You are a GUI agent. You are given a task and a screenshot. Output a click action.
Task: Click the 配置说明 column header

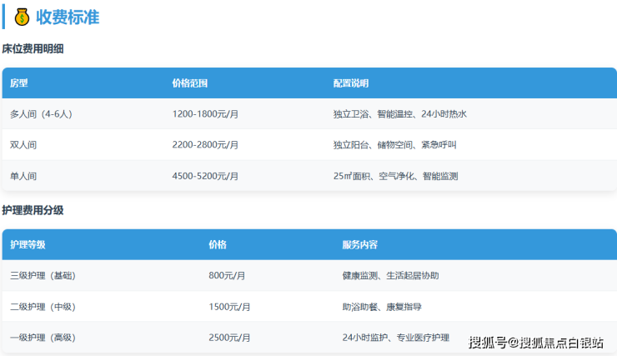[350, 83]
